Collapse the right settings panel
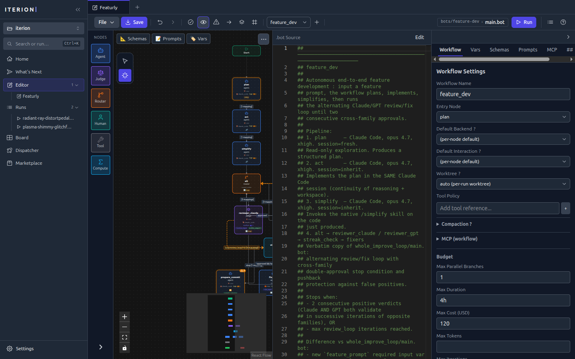This screenshot has width=575, height=359. click(568, 37)
